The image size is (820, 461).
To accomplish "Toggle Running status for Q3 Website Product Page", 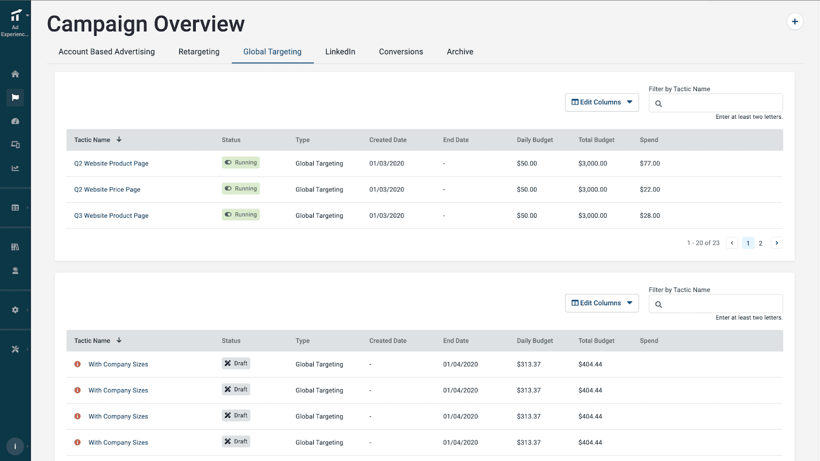I will point(241,215).
